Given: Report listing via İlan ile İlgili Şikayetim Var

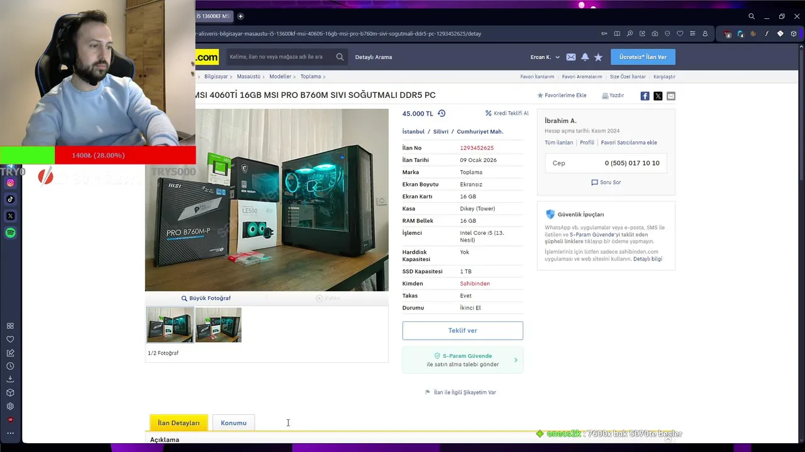Looking at the screenshot, I should [x=460, y=392].
